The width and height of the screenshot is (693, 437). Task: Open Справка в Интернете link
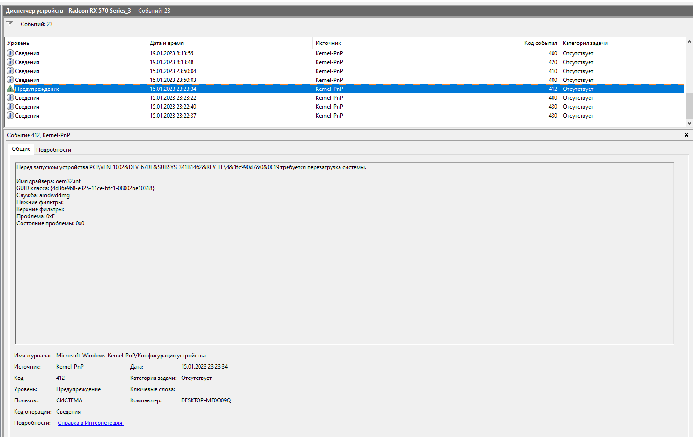[90, 423]
